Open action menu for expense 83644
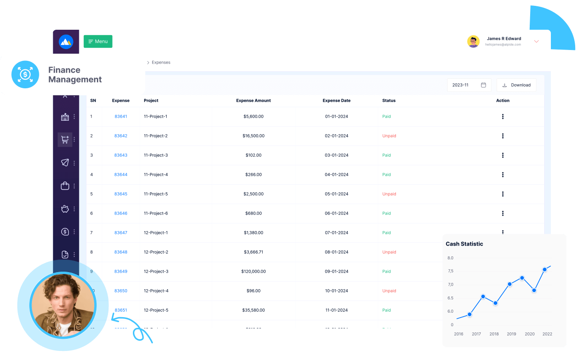The width and height of the screenshot is (577, 355). (x=503, y=174)
